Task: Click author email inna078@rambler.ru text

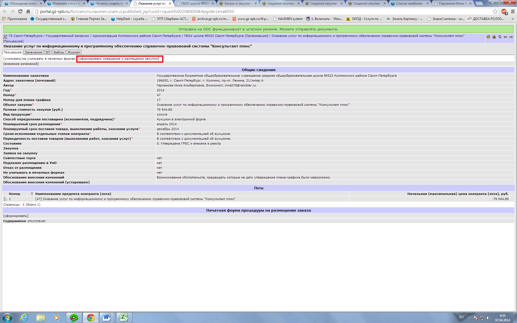Action: pyautogui.click(x=240, y=85)
